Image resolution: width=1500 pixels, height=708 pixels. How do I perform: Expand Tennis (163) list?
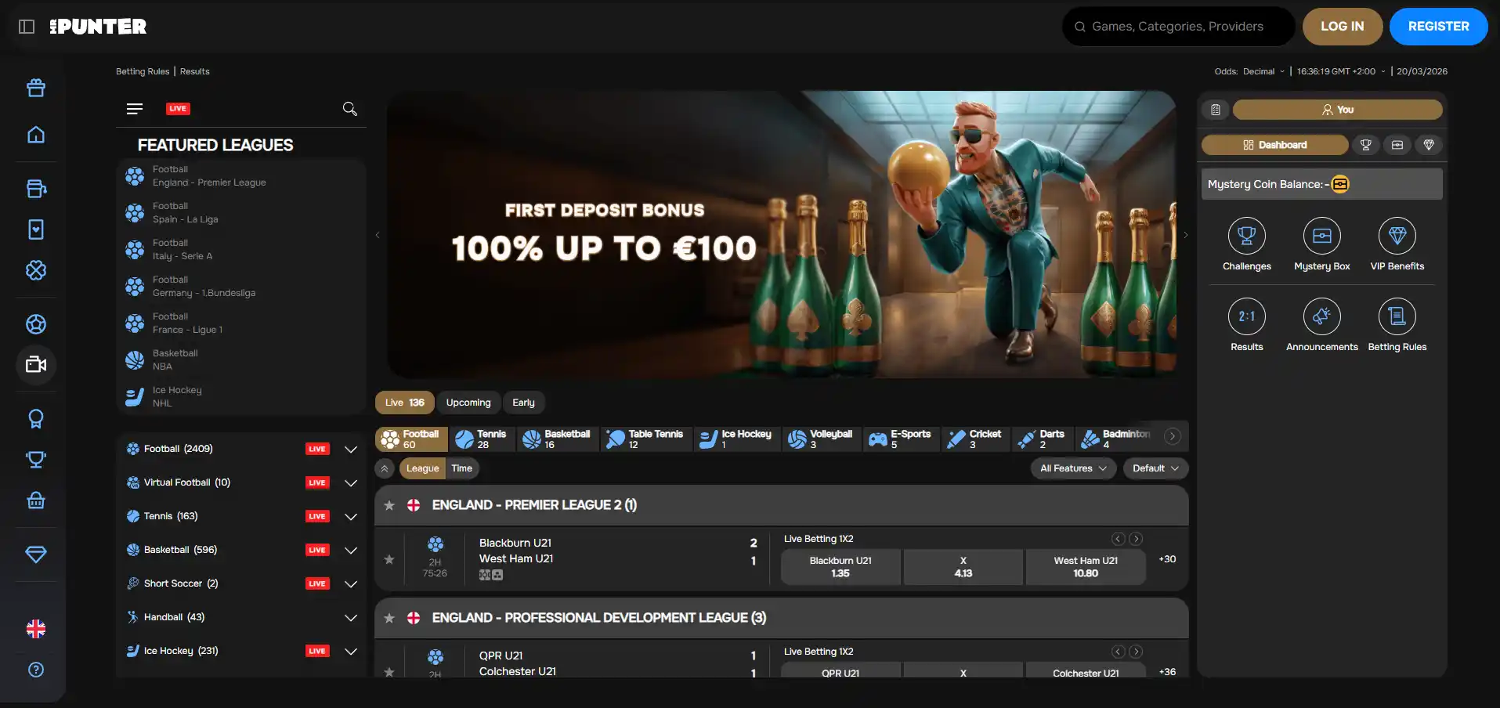click(x=351, y=517)
